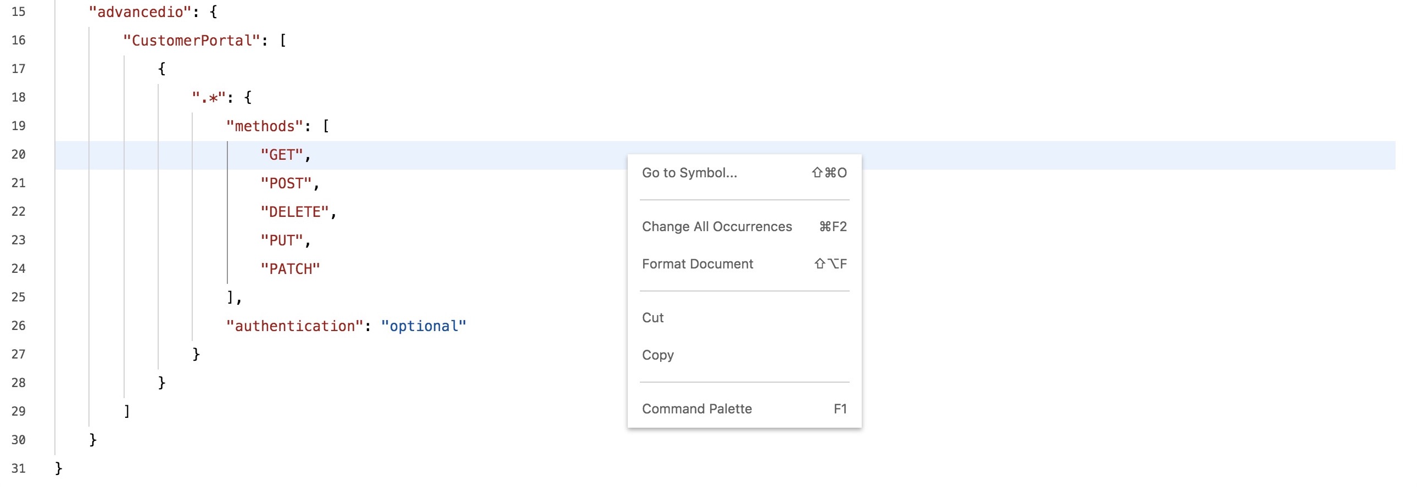Select the "POST" string on line 21
Viewport: 1417px width, 487px height.
tap(289, 182)
